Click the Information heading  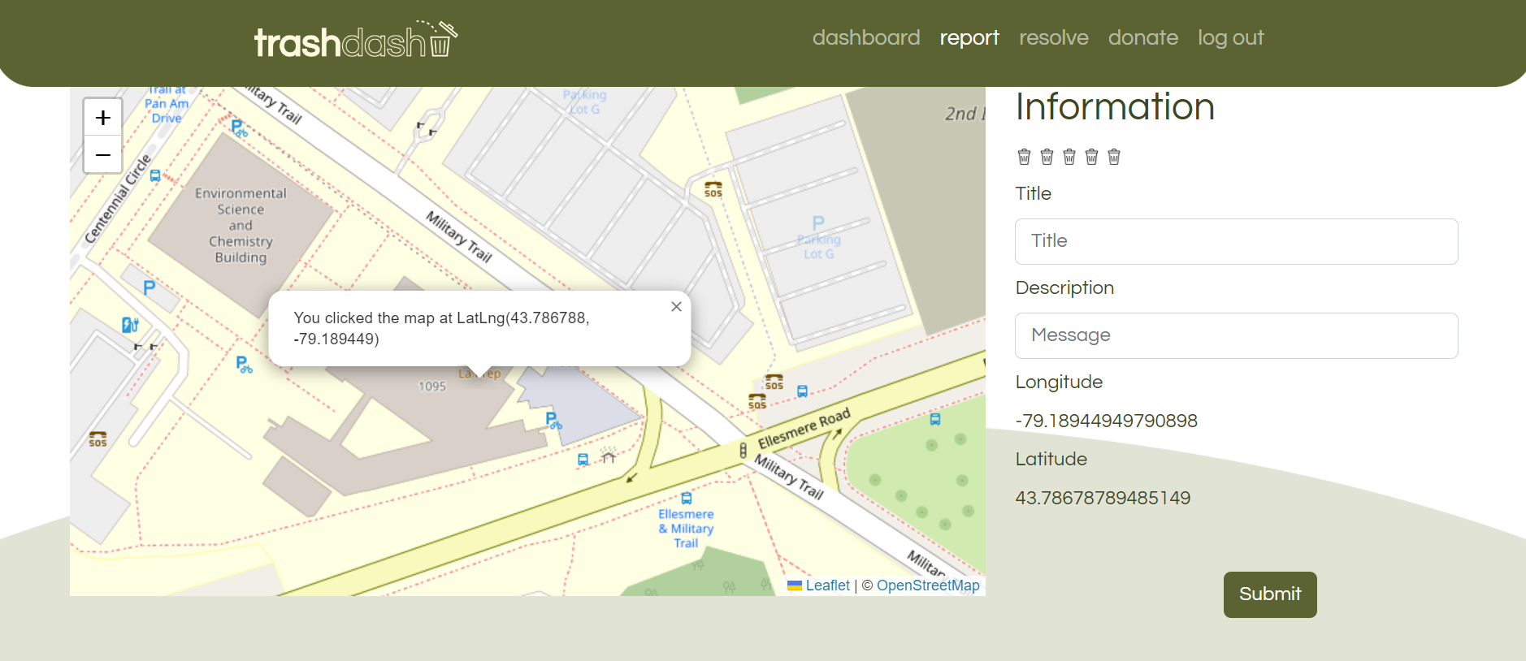(1115, 107)
